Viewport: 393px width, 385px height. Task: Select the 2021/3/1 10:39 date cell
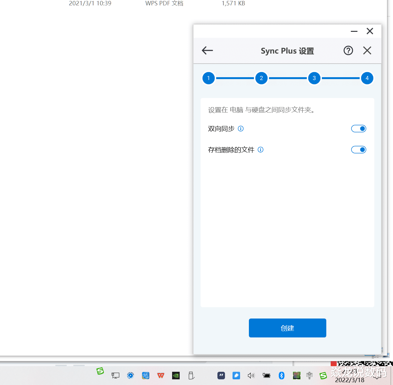click(x=90, y=3)
